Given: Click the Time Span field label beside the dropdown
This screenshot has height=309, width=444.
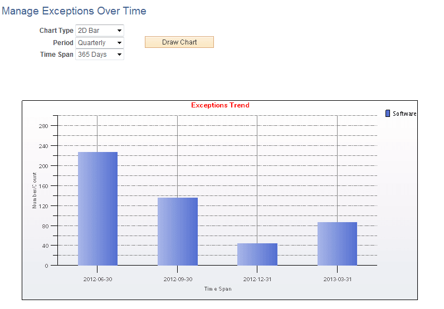Looking at the screenshot, I should tap(57, 55).
